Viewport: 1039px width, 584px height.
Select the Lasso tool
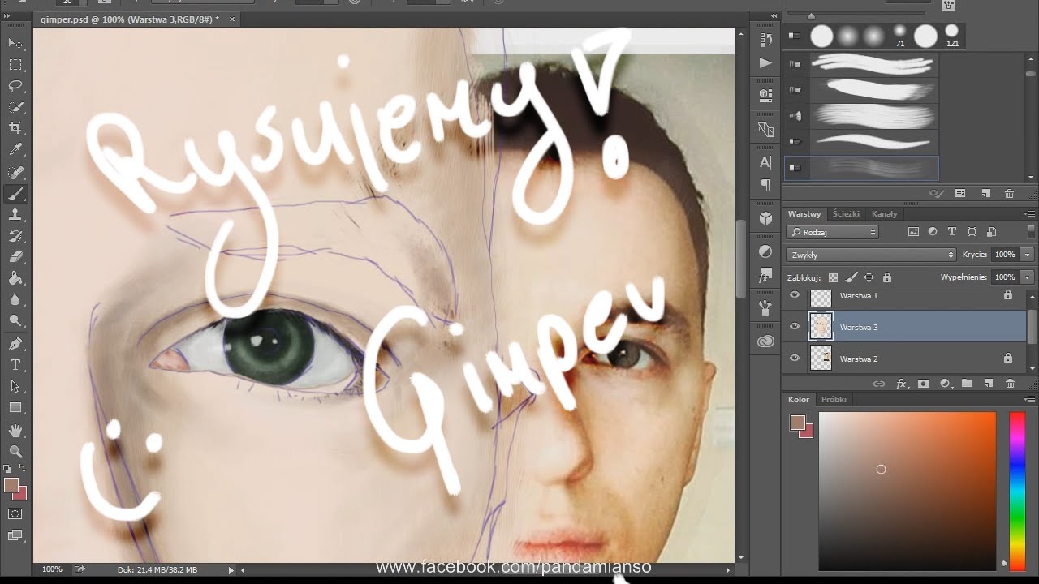coord(15,86)
